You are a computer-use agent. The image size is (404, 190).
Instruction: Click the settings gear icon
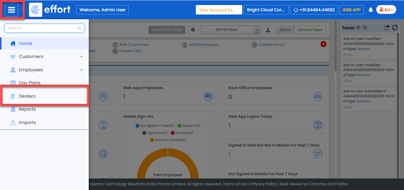coord(193,30)
